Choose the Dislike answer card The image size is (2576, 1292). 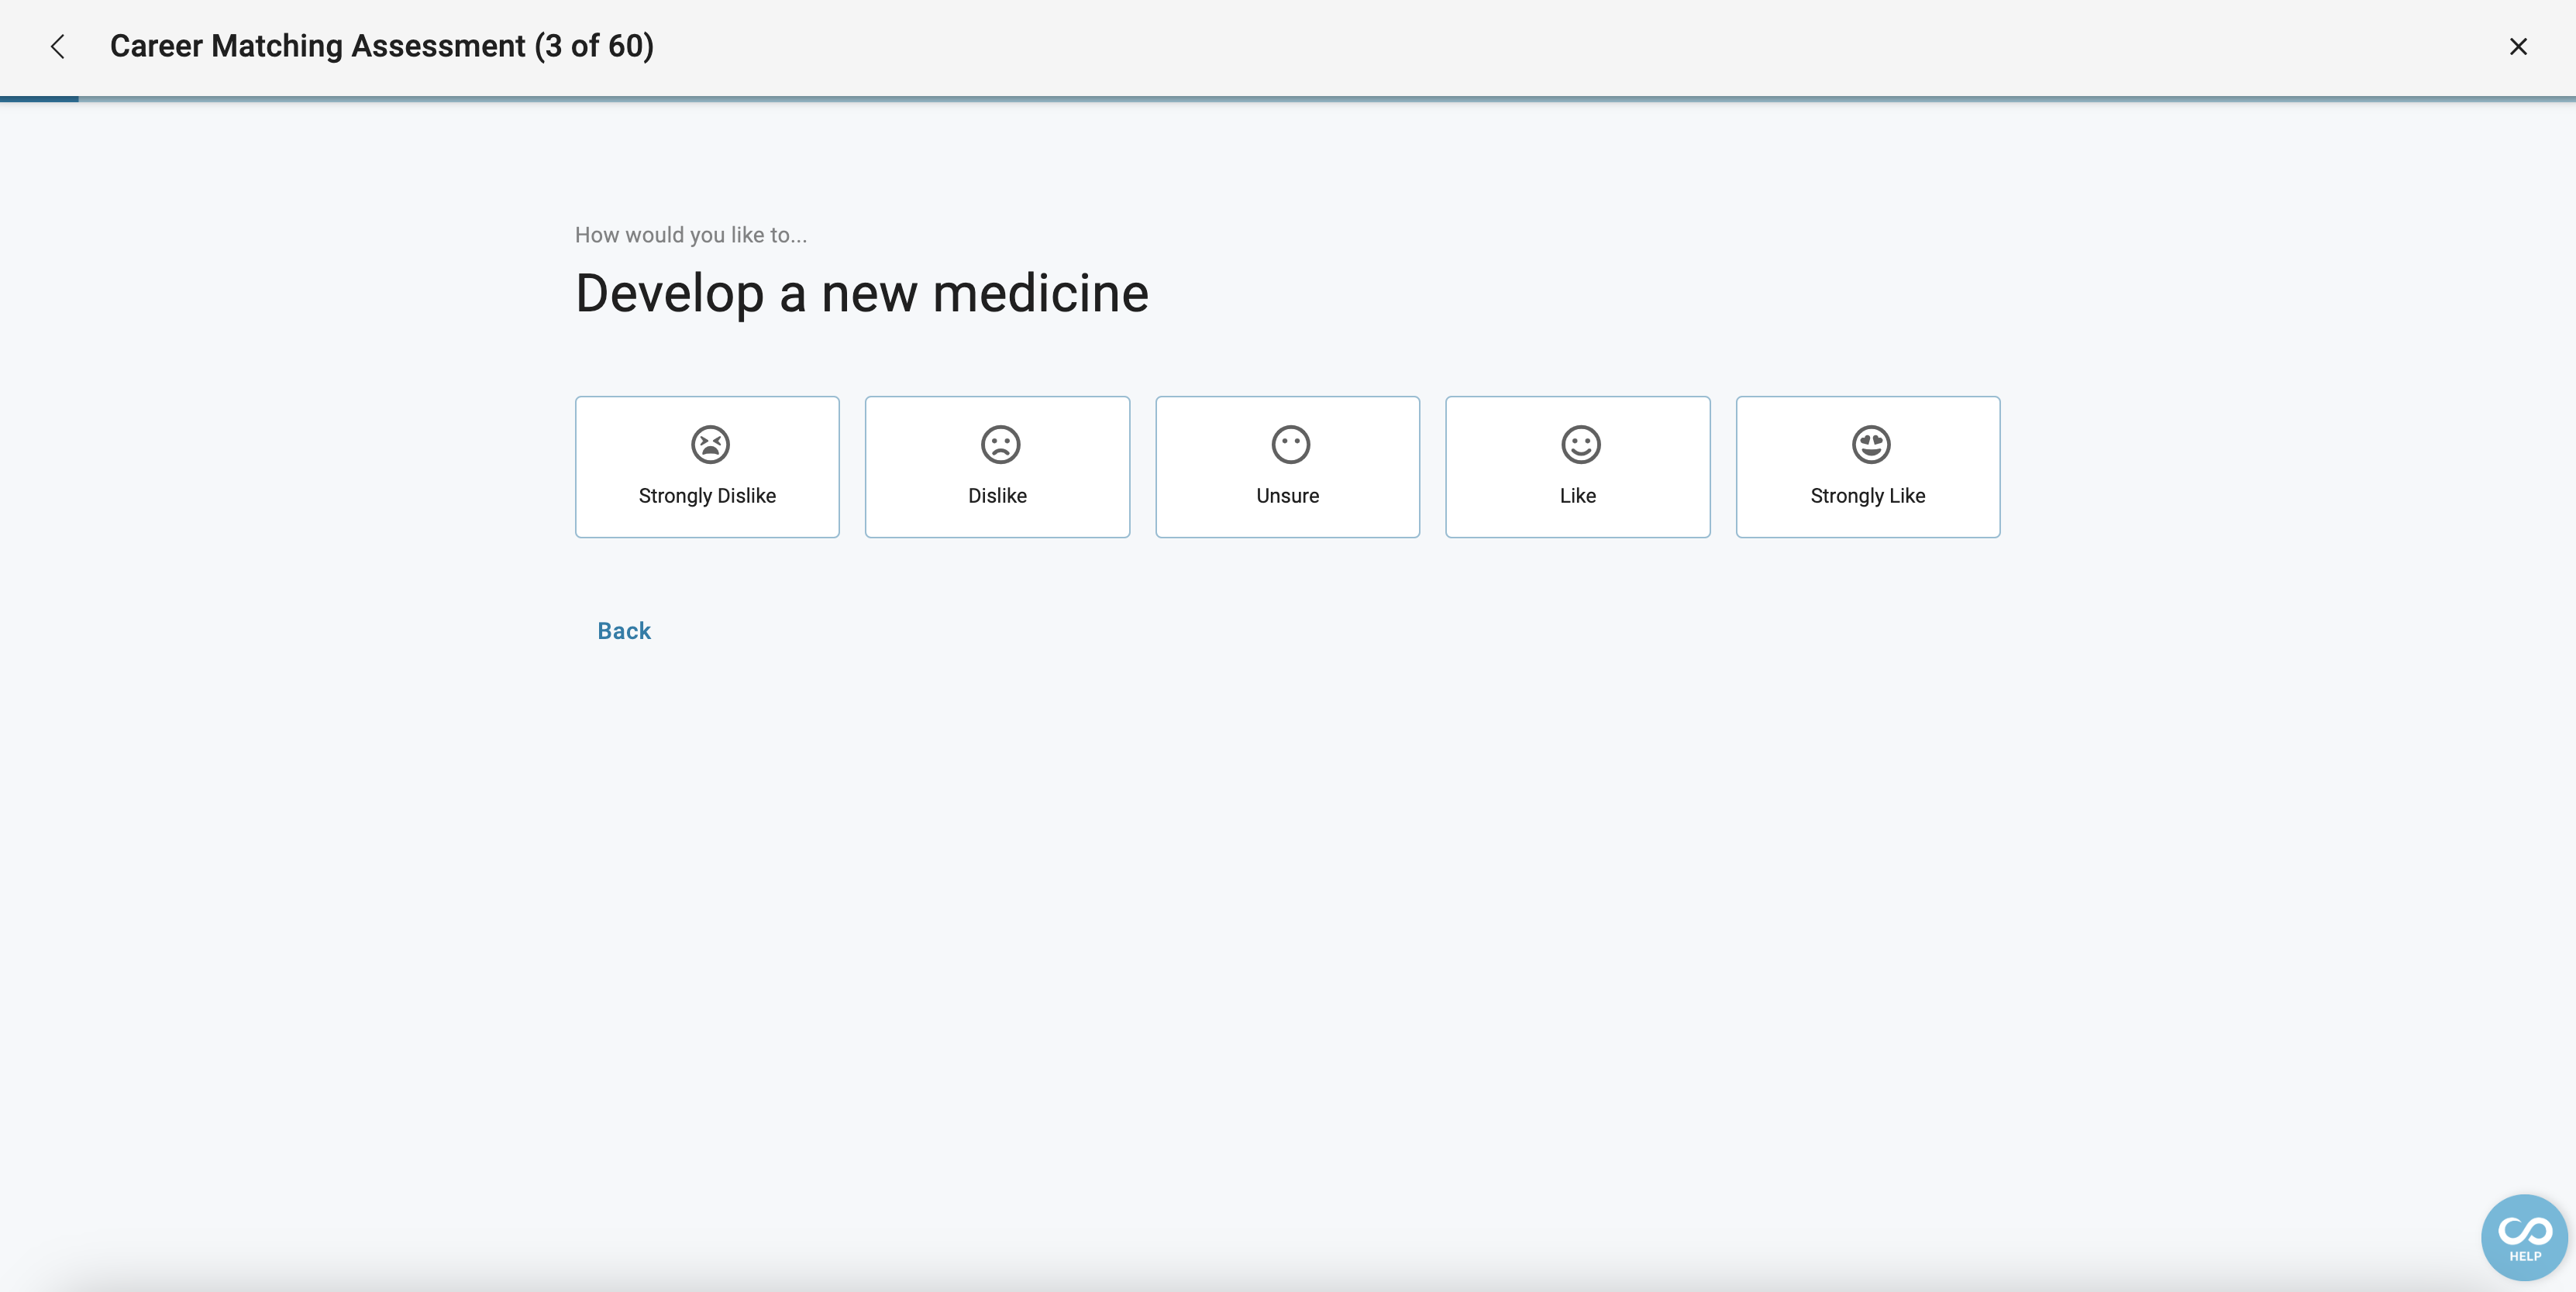[x=997, y=466]
